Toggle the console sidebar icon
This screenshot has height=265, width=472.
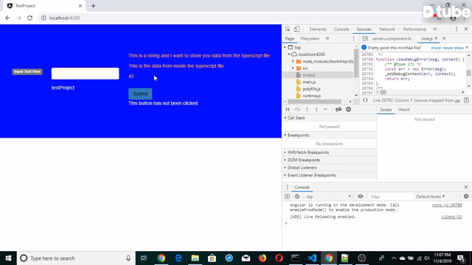coord(287,197)
